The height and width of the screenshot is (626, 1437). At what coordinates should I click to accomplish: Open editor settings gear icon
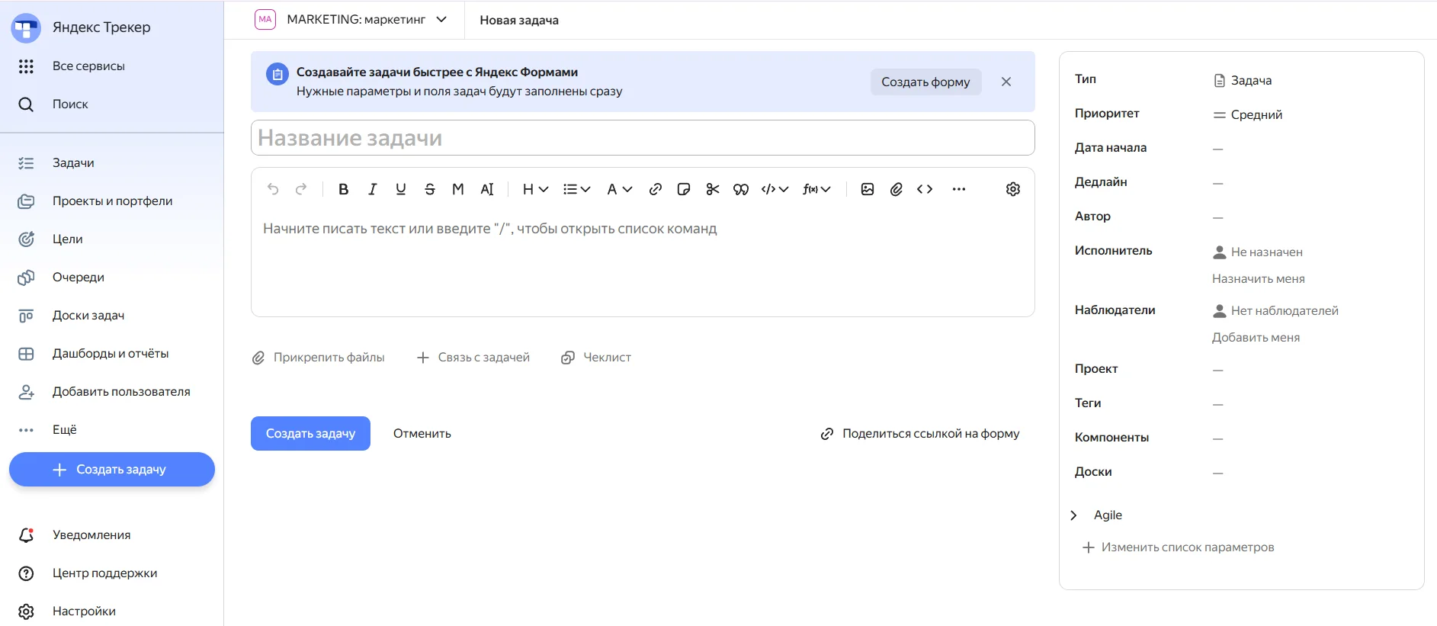pos(1012,189)
